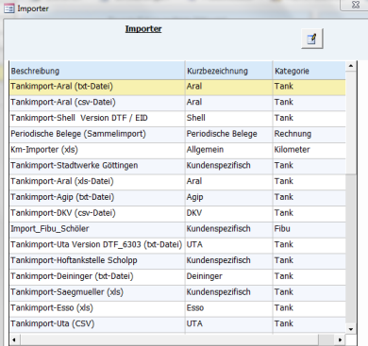
Task: Click the DKV short name cell
Action: (x=228, y=213)
